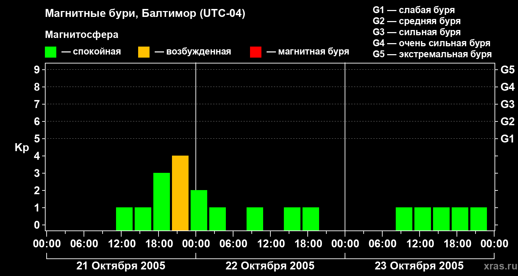This screenshot has height=276, width=518.
Task: Click 'G4 — очень сильная буря' legend line
Action: tap(432, 43)
